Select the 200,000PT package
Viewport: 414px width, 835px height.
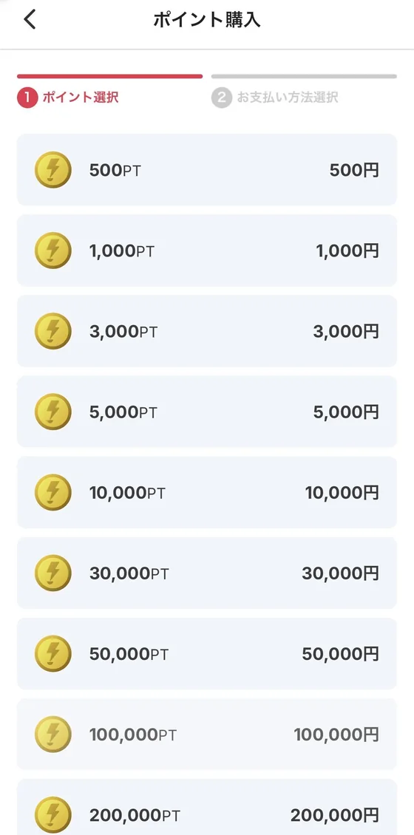(x=207, y=807)
